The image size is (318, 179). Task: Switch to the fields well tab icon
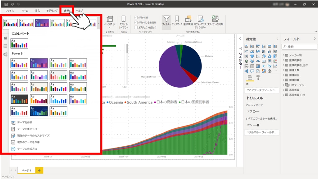pyautogui.click(x=250, y=77)
